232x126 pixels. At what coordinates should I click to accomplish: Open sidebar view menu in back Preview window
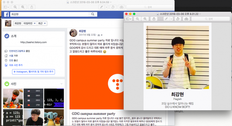6,7
